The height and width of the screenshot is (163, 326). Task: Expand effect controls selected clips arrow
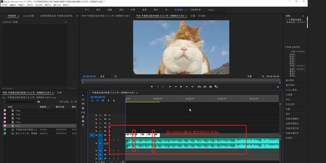[66, 22]
